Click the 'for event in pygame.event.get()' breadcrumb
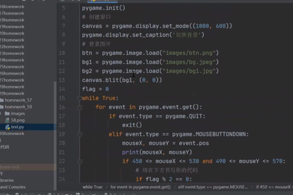Viewport: 293px width, 195px height. coord(140,187)
